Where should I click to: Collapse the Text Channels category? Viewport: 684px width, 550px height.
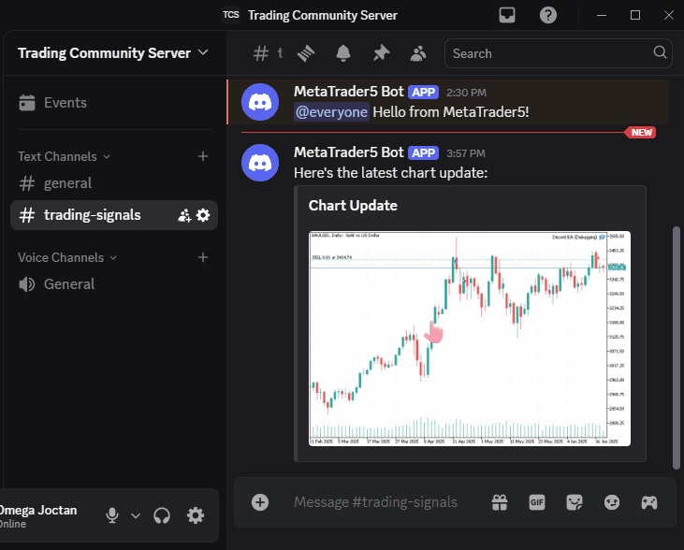point(65,156)
